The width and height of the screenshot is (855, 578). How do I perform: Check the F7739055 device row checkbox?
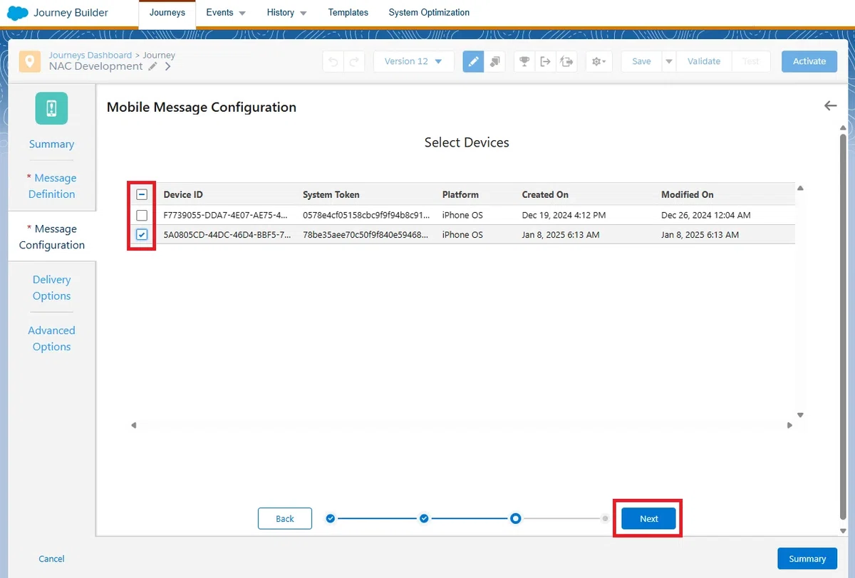(142, 215)
